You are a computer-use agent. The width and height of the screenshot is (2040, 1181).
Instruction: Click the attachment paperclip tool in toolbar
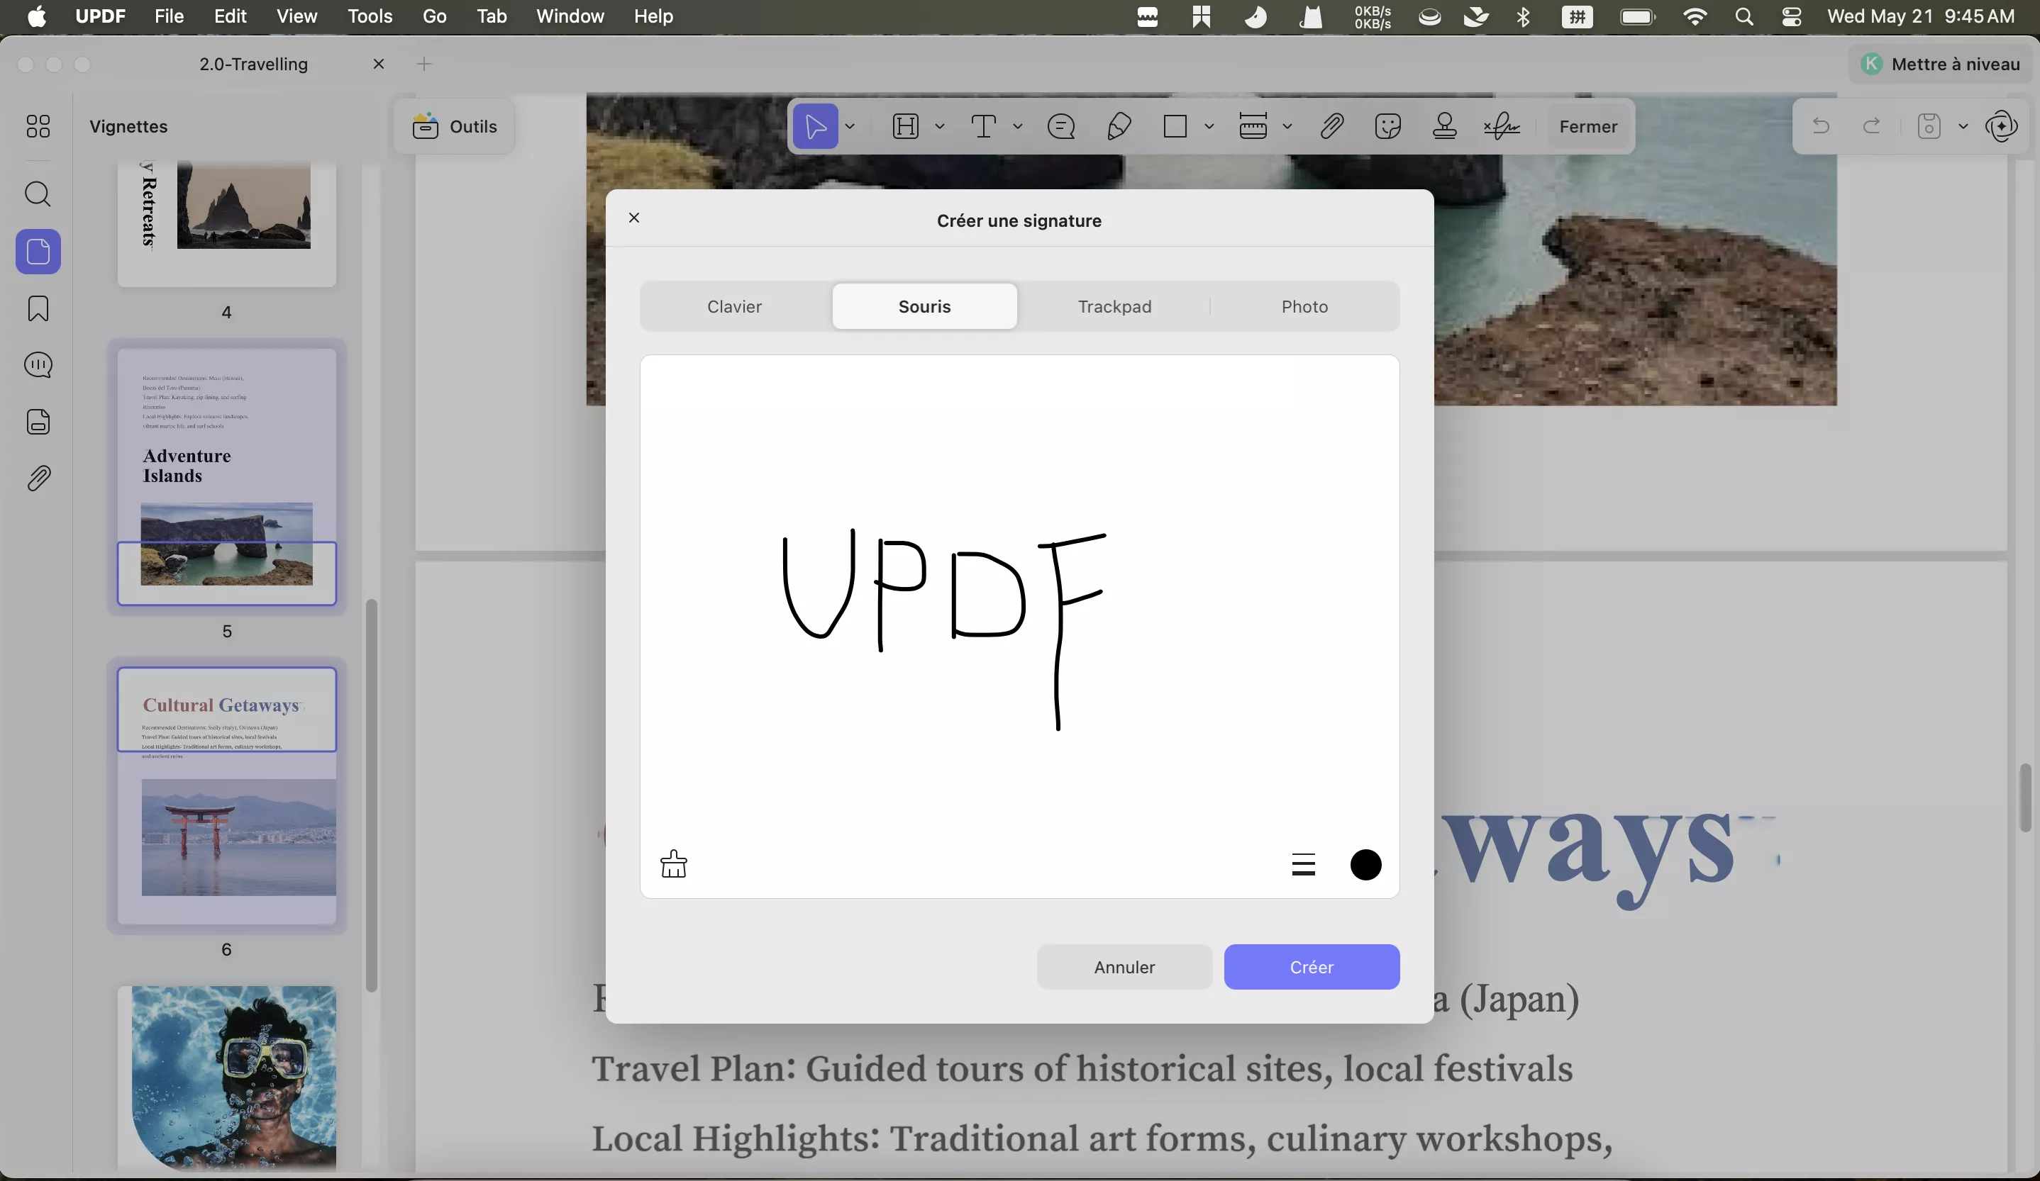[x=1331, y=126]
